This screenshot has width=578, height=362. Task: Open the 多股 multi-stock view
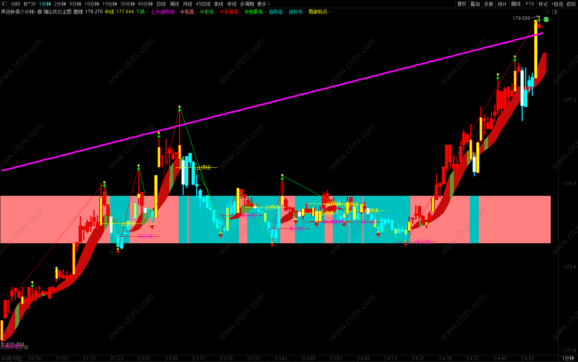(489, 4)
